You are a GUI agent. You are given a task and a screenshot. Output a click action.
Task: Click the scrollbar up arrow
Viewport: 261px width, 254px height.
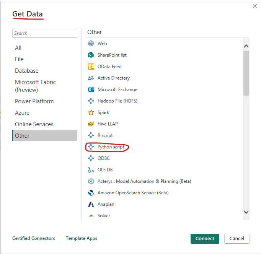tap(246, 46)
